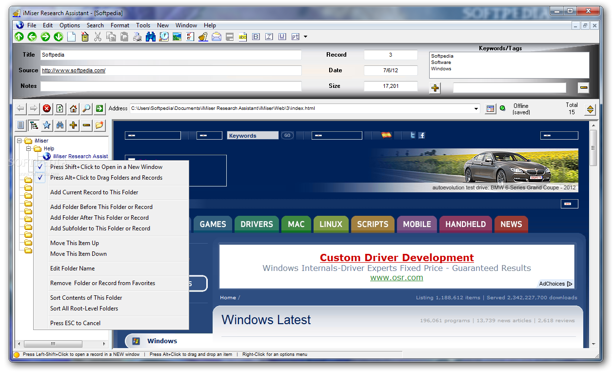Image resolution: width=613 pixels, height=372 pixels.
Task: Refresh the page with the reload icon
Action: pos(60,108)
